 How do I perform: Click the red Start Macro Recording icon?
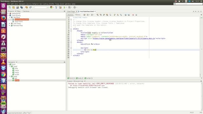pyautogui.click(x=133, y=15)
